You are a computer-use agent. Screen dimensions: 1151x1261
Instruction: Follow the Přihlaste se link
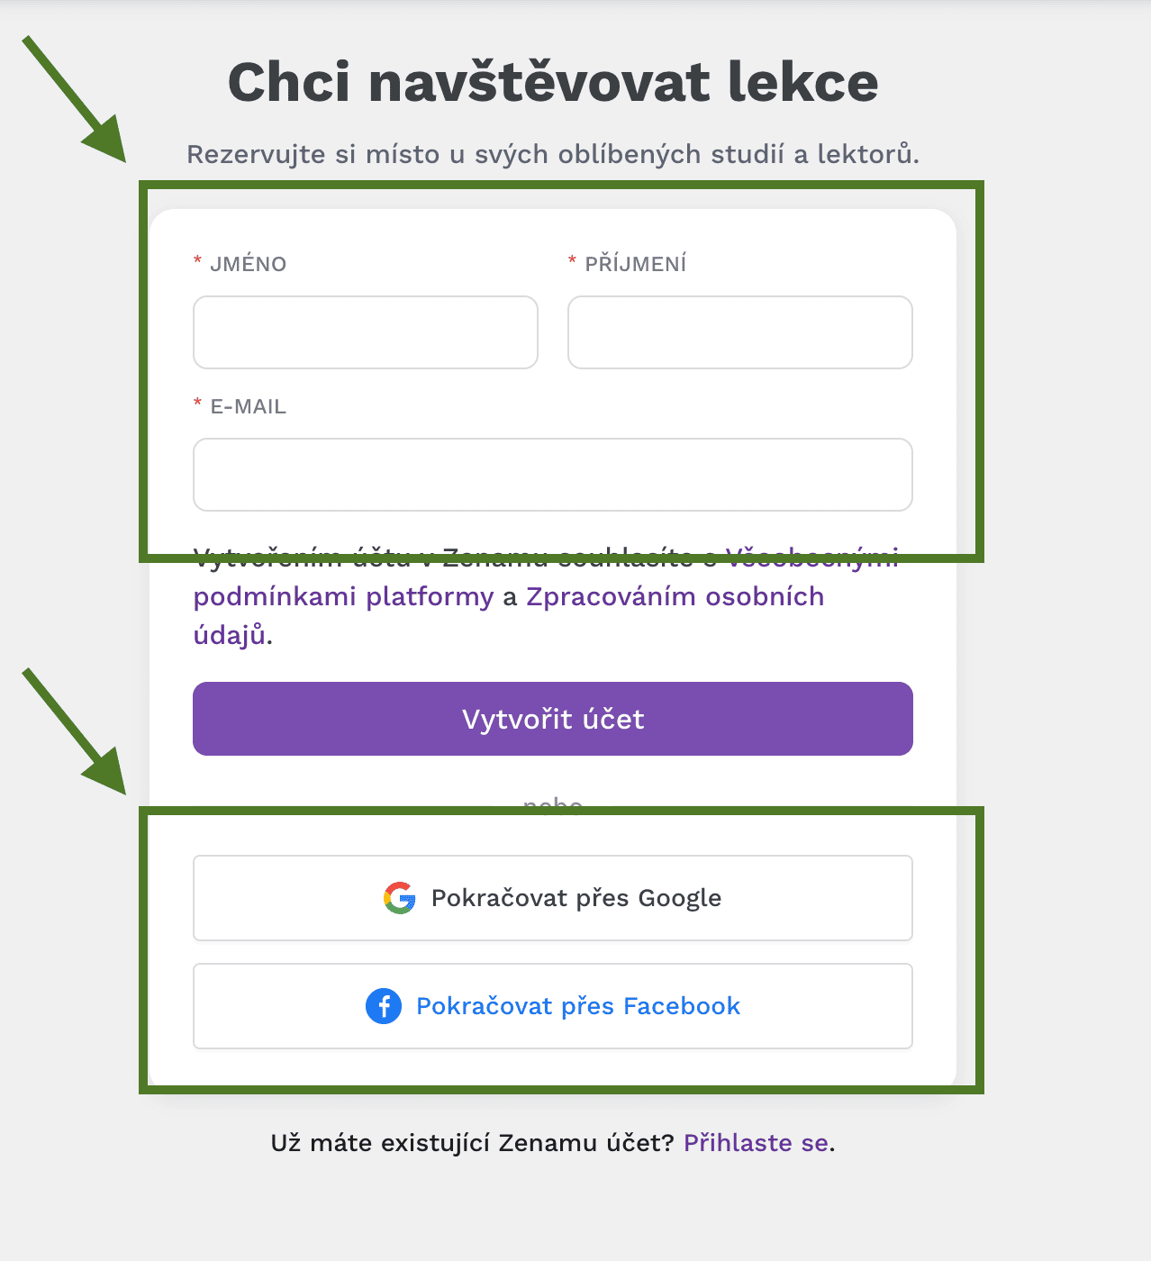pos(756,1143)
